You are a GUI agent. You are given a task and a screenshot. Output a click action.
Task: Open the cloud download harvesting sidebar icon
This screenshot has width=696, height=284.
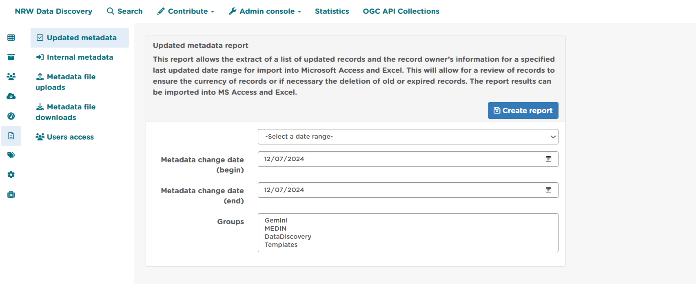[11, 96]
